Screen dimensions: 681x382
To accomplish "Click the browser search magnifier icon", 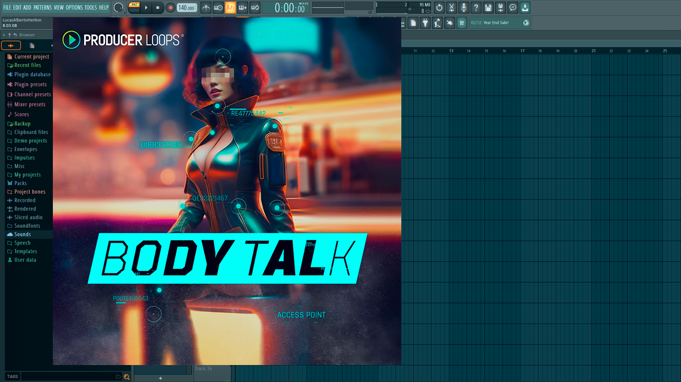I will point(127,377).
